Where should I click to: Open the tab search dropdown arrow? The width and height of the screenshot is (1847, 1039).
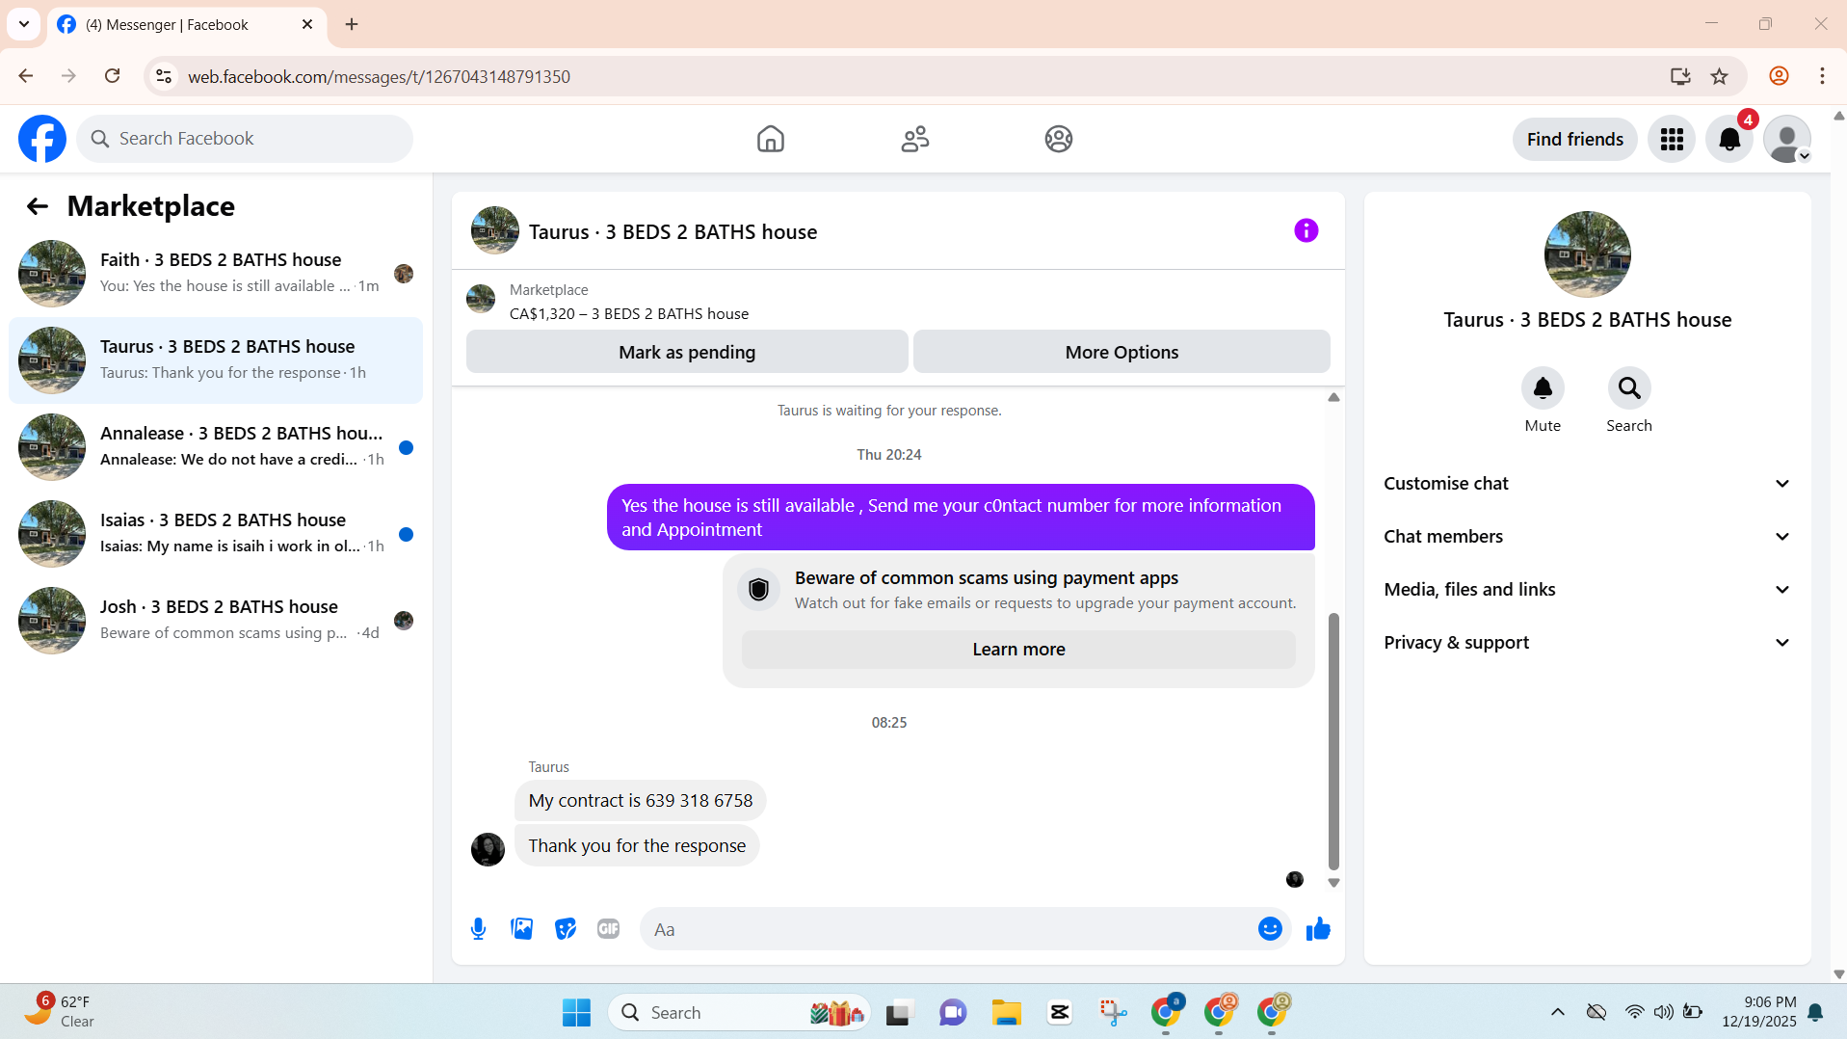(x=24, y=24)
